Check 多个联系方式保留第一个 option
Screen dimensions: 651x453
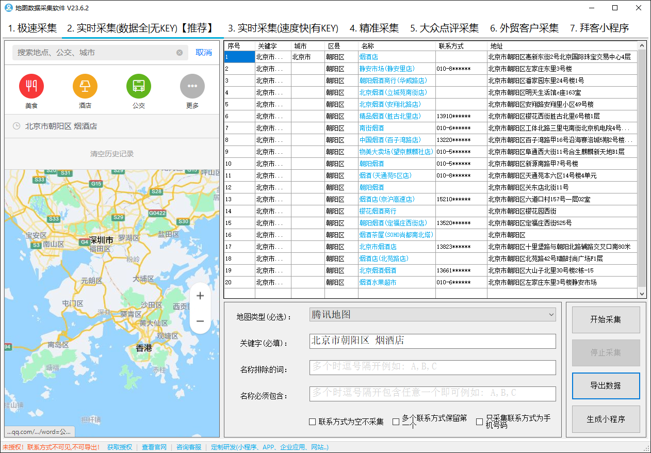pos(396,422)
